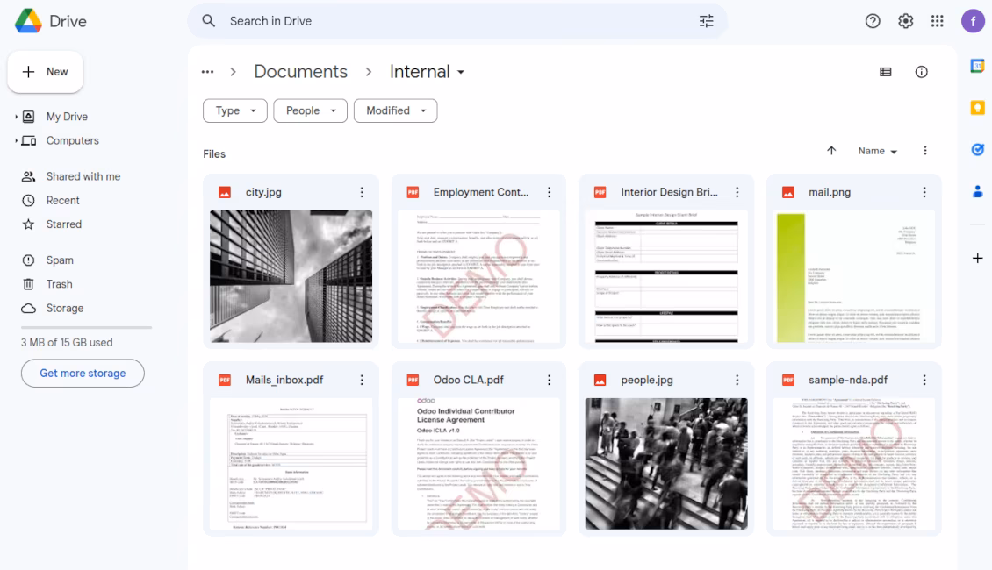Open more actions for Odoo CLA.pdf

tap(550, 380)
